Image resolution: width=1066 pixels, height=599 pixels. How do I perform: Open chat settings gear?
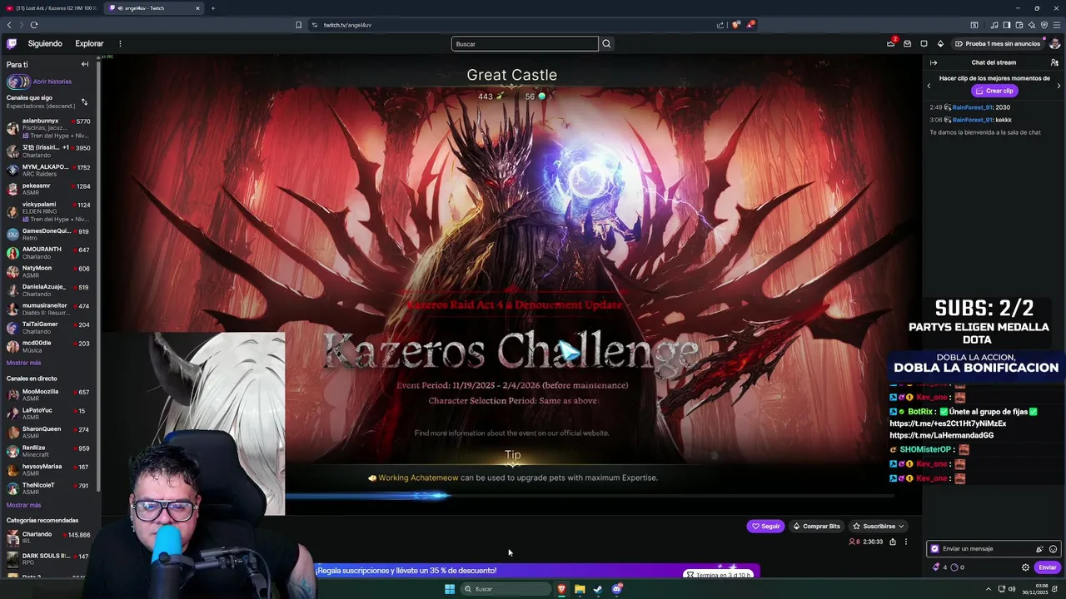[1025, 567]
